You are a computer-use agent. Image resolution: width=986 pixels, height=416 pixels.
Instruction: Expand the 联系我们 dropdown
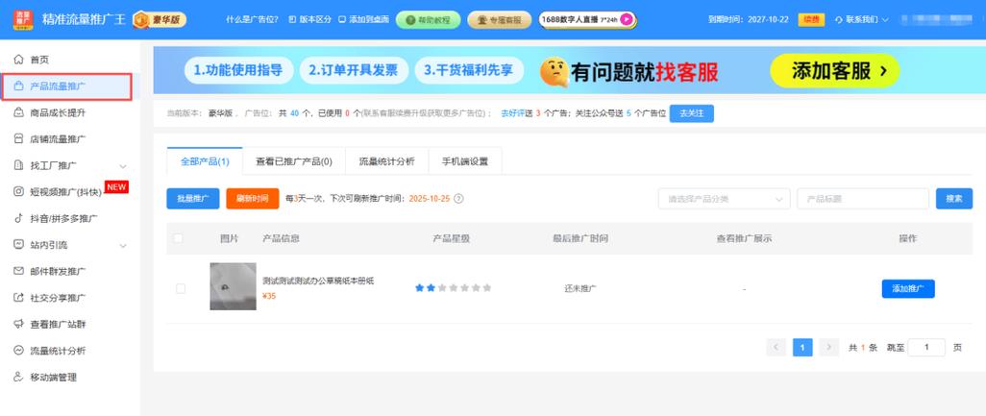[861, 19]
